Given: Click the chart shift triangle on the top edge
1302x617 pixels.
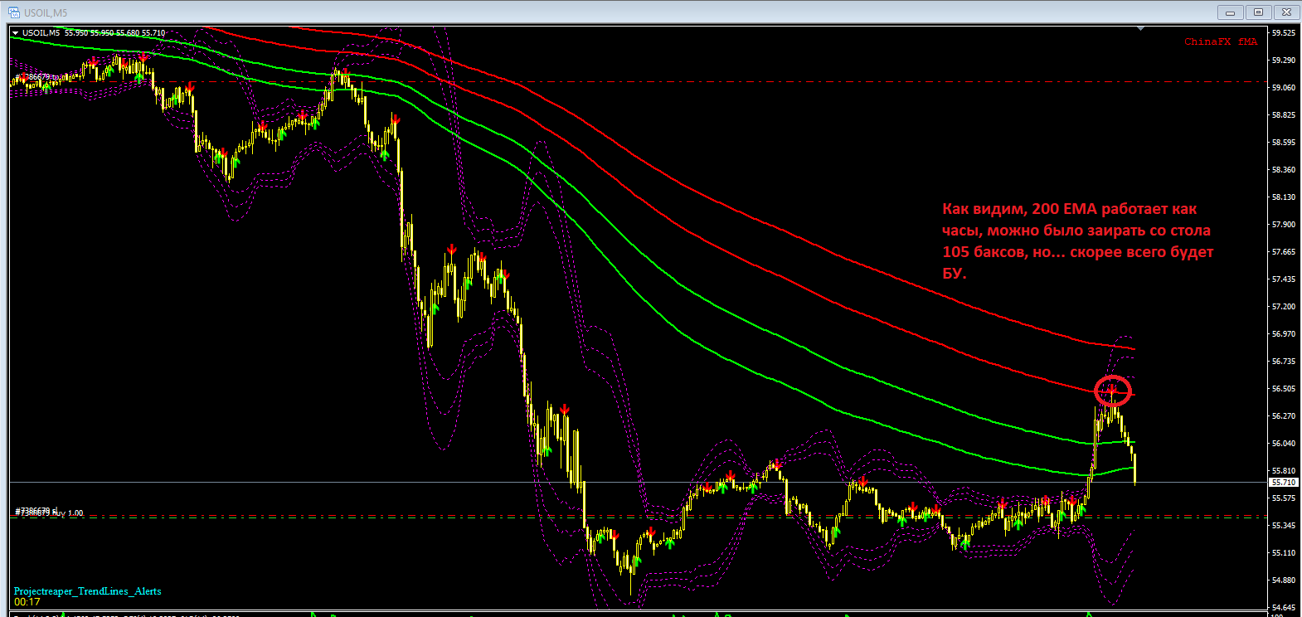Looking at the screenshot, I should 1141,29.
